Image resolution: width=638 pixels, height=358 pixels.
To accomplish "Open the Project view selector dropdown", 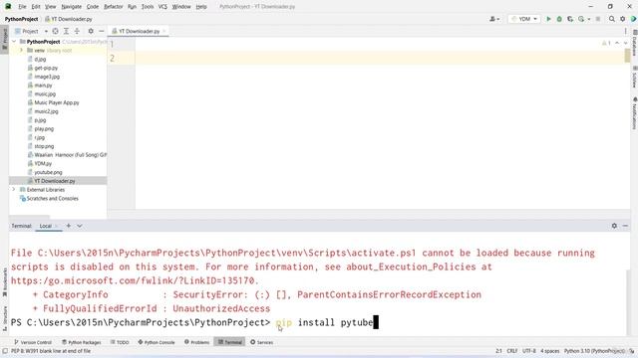I will tap(31, 31).
